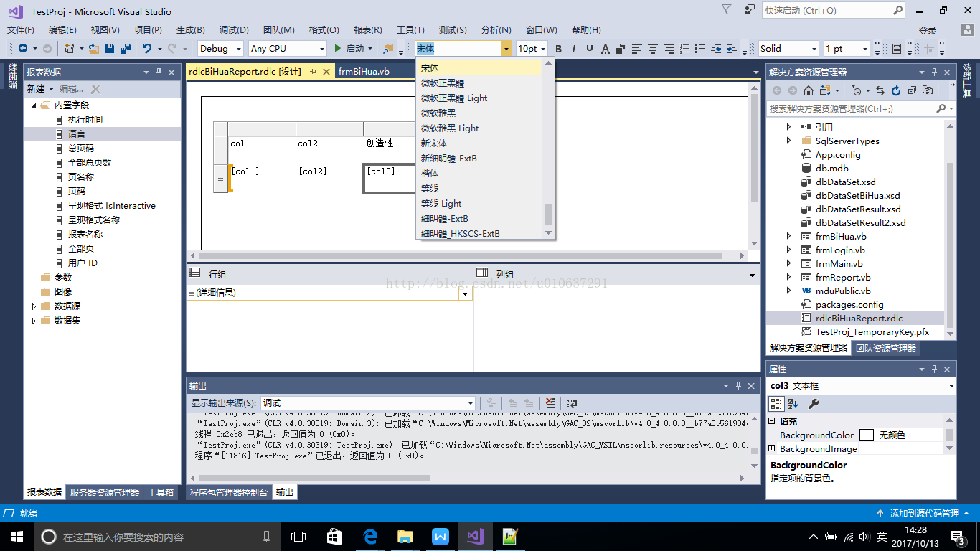Click the navigate backward arrow icon
The height and width of the screenshot is (551, 980).
[x=23, y=49]
